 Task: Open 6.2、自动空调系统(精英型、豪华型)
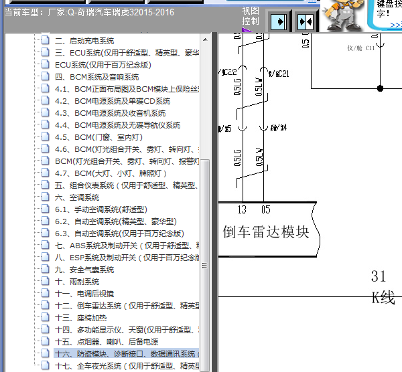[x=116, y=221]
